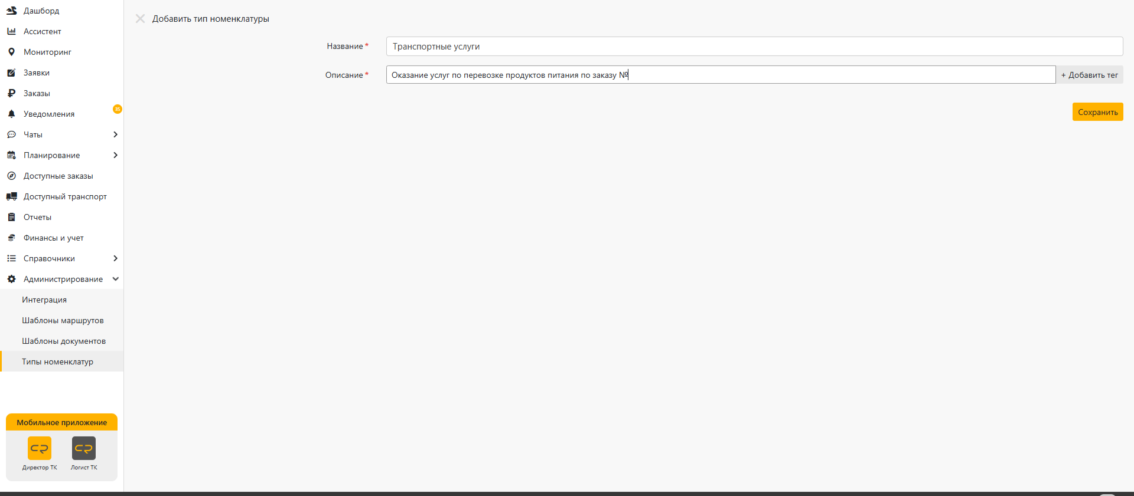Click the Администрирование gear icon
Image resolution: width=1134 pixels, height=496 pixels.
pos(11,279)
